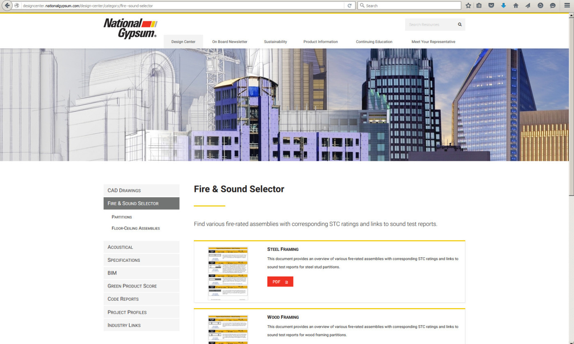This screenshot has height=344, width=574.
Task: Switch to the Design Center tab
Action: (183, 41)
